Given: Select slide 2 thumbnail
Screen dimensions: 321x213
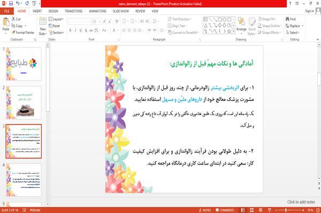Looking at the screenshot, I should (x=24, y=102).
